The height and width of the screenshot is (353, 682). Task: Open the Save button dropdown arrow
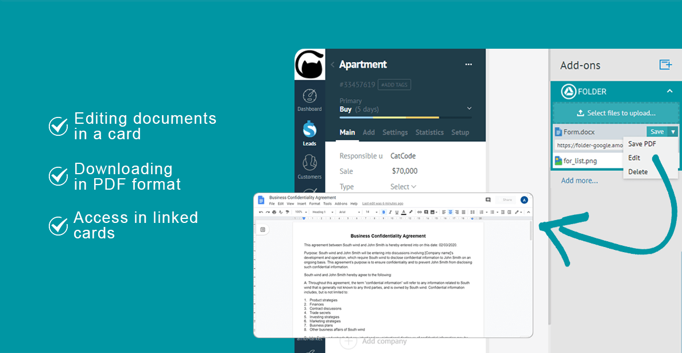tap(673, 132)
